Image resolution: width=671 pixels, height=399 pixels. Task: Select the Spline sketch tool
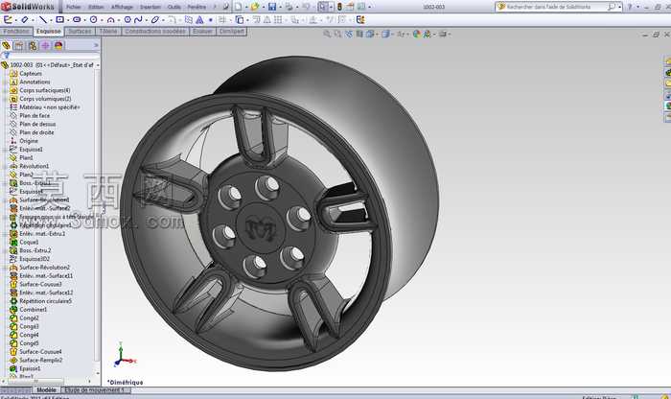point(138,20)
